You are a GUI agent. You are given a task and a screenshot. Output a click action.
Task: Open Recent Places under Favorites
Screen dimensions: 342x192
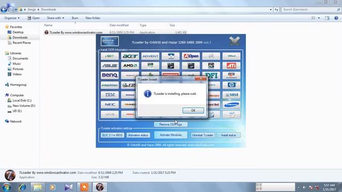coord(21,43)
